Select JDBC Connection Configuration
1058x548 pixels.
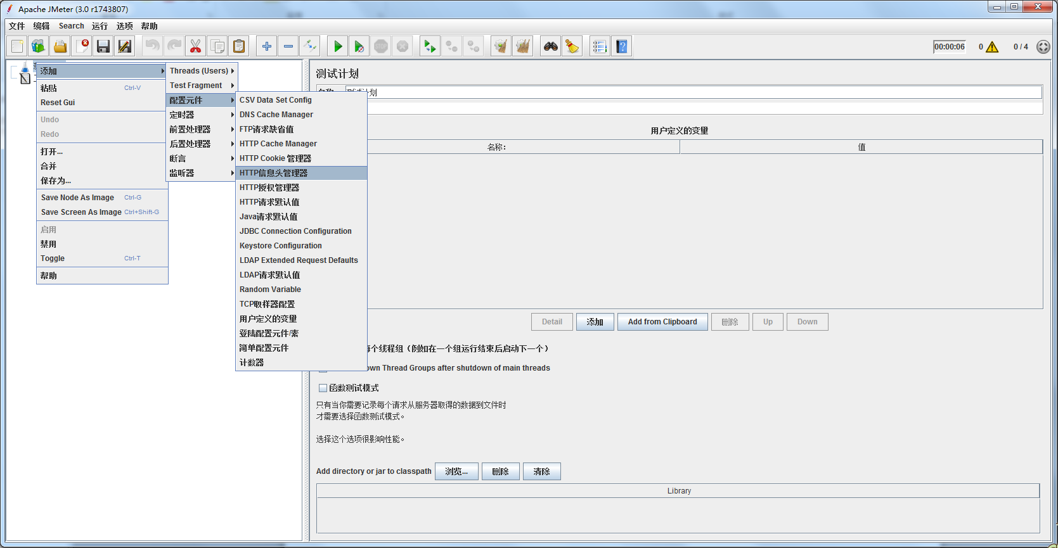click(301, 231)
